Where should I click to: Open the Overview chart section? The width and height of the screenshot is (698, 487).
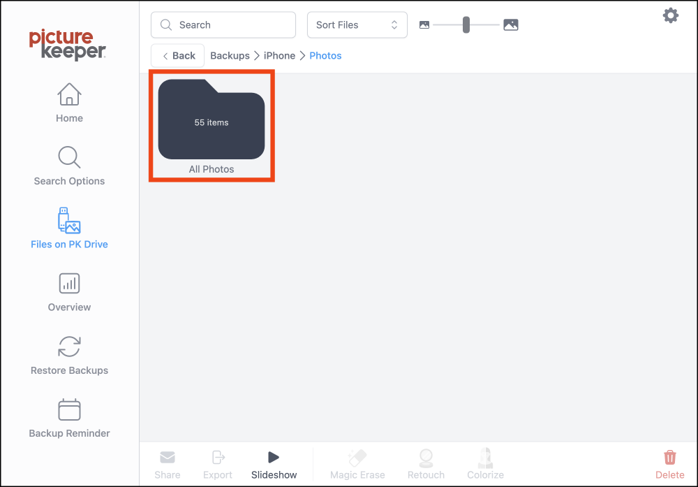point(69,292)
